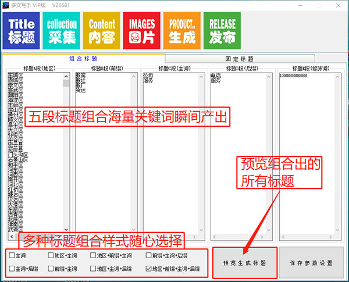Click the left arrow of 标题E段 horizontal scrollbar
Image resolution: width=349 pixels, height=282 pixels.
coord(283,237)
